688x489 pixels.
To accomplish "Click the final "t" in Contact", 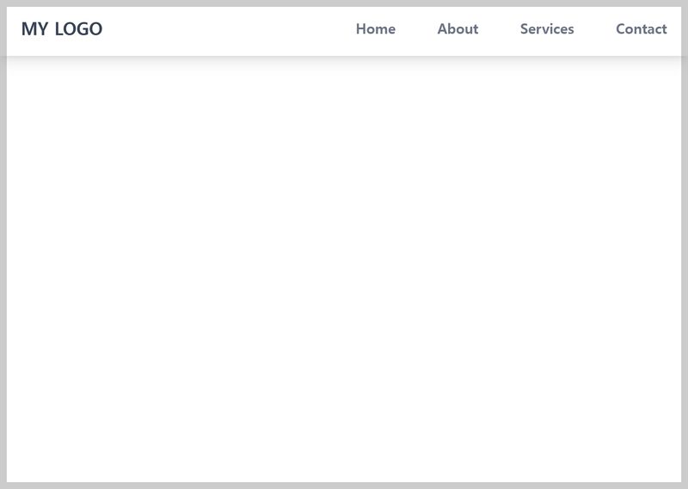I will (664, 29).
